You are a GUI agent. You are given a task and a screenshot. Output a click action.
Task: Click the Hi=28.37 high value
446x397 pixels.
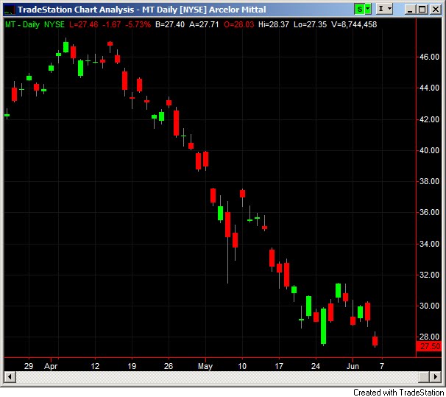(273, 24)
